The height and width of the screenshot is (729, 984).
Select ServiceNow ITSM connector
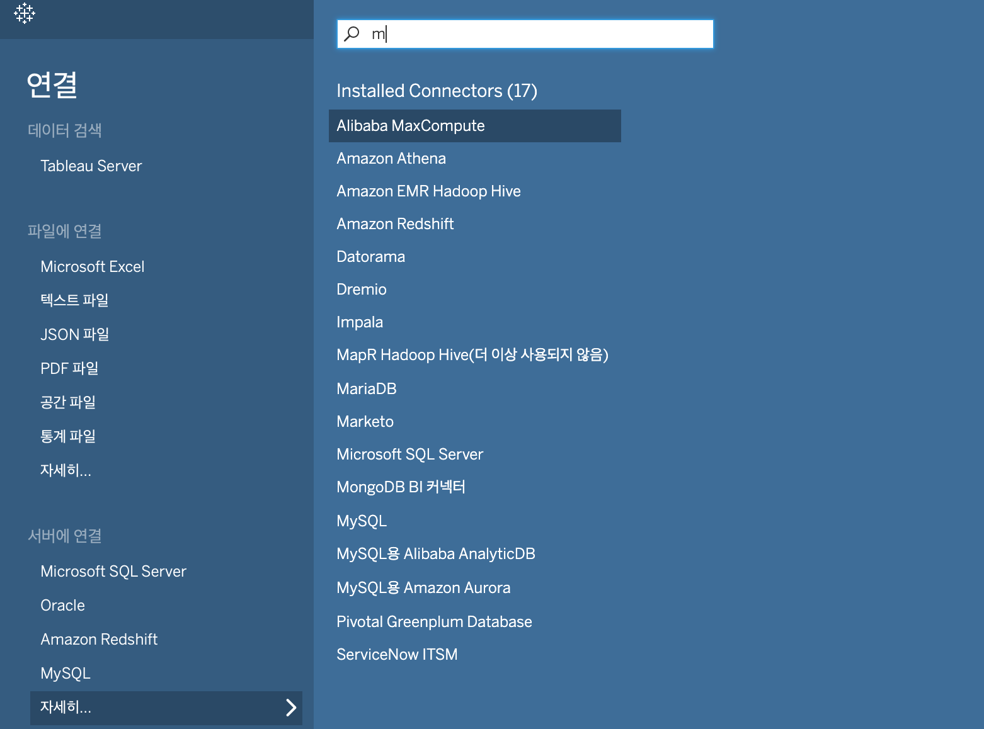(x=397, y=655)
